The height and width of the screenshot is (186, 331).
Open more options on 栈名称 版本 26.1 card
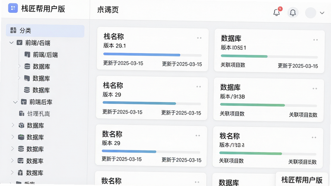point(199,38)
